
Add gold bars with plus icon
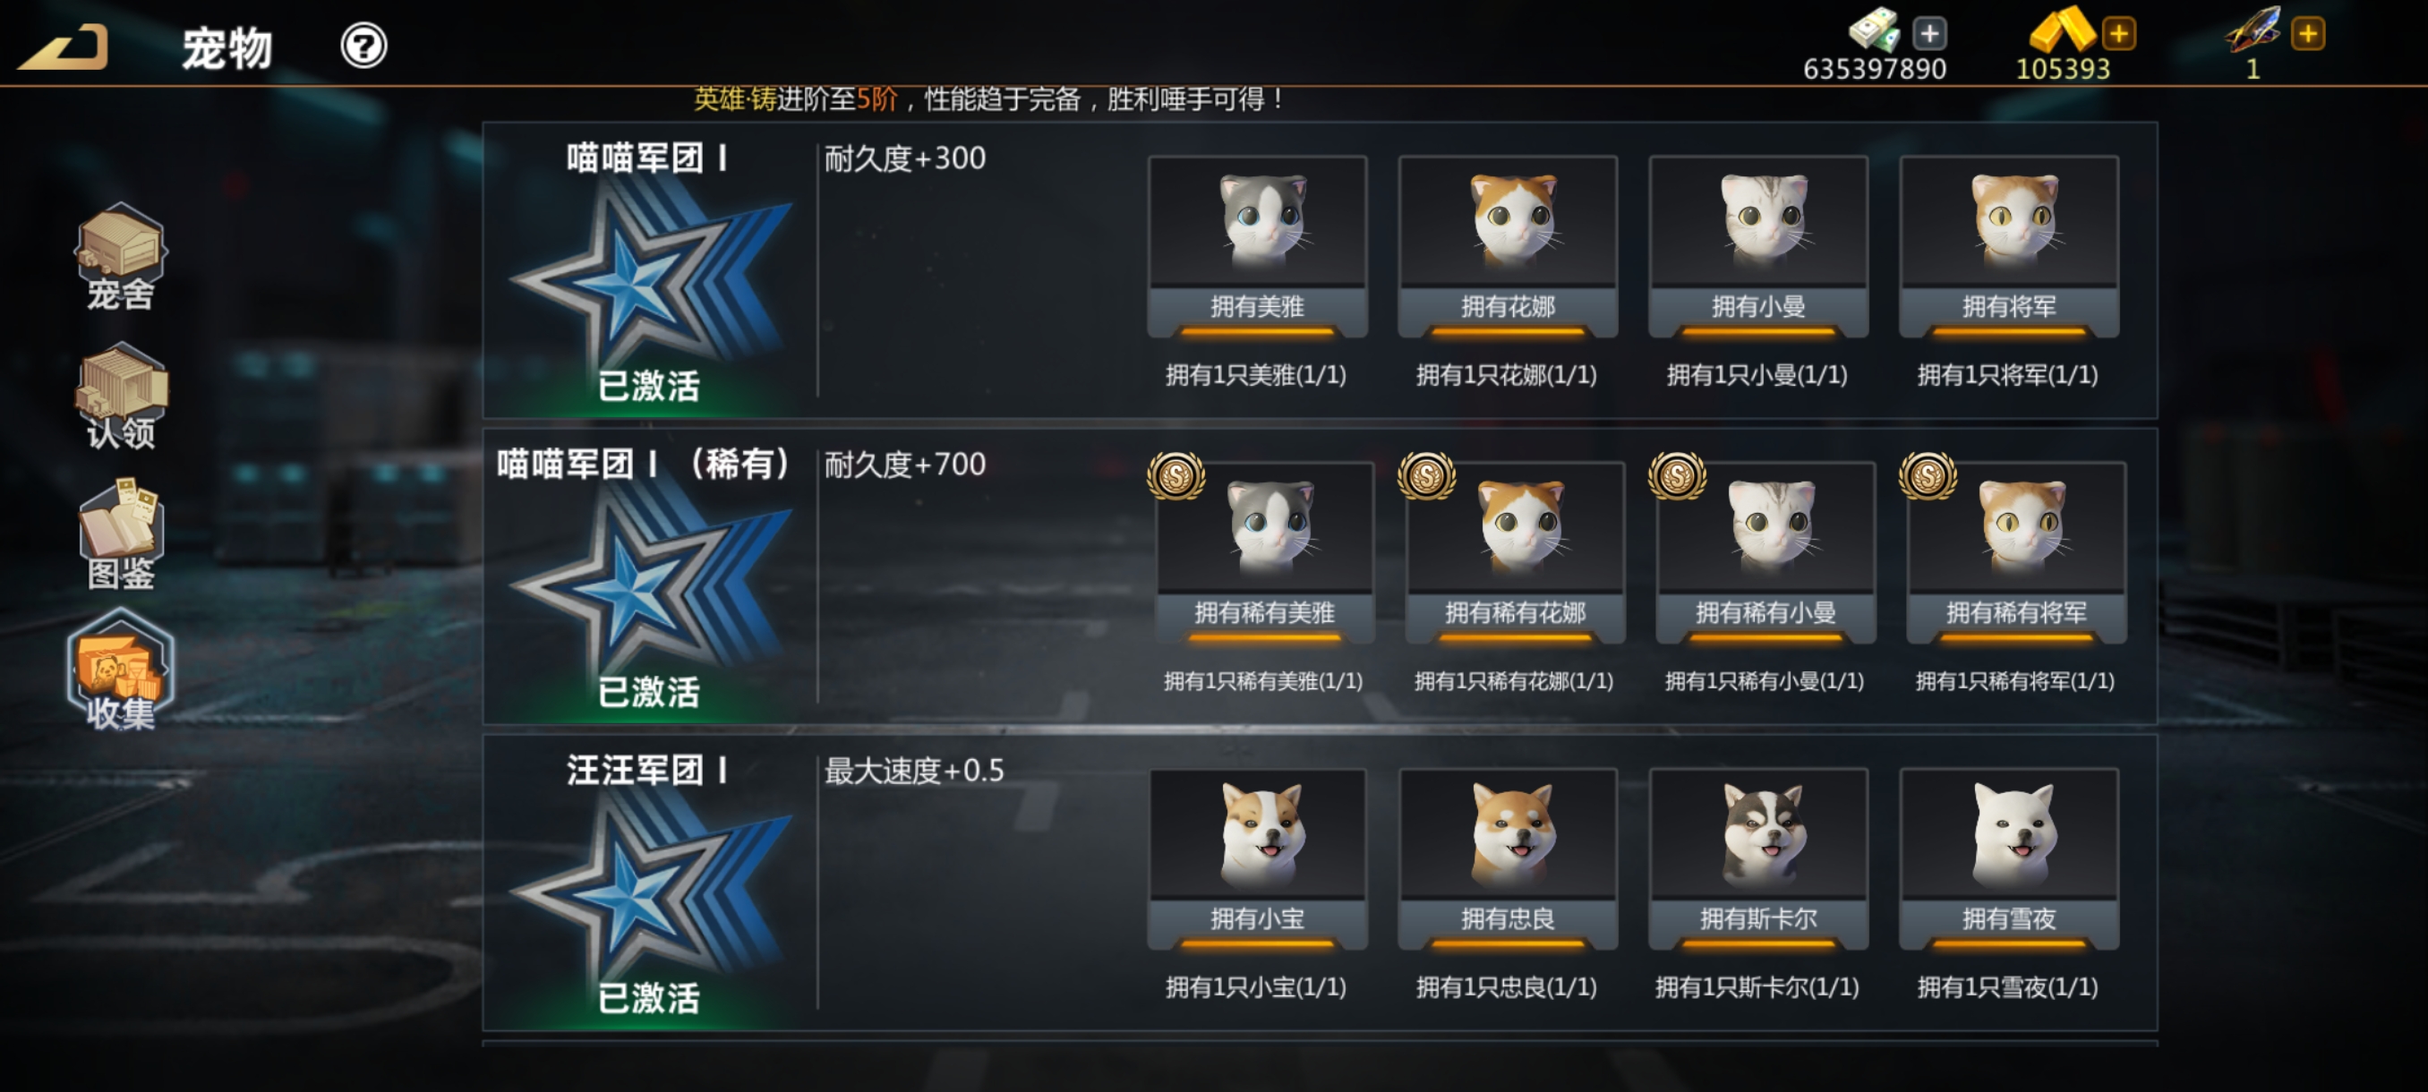[2118, 34]
